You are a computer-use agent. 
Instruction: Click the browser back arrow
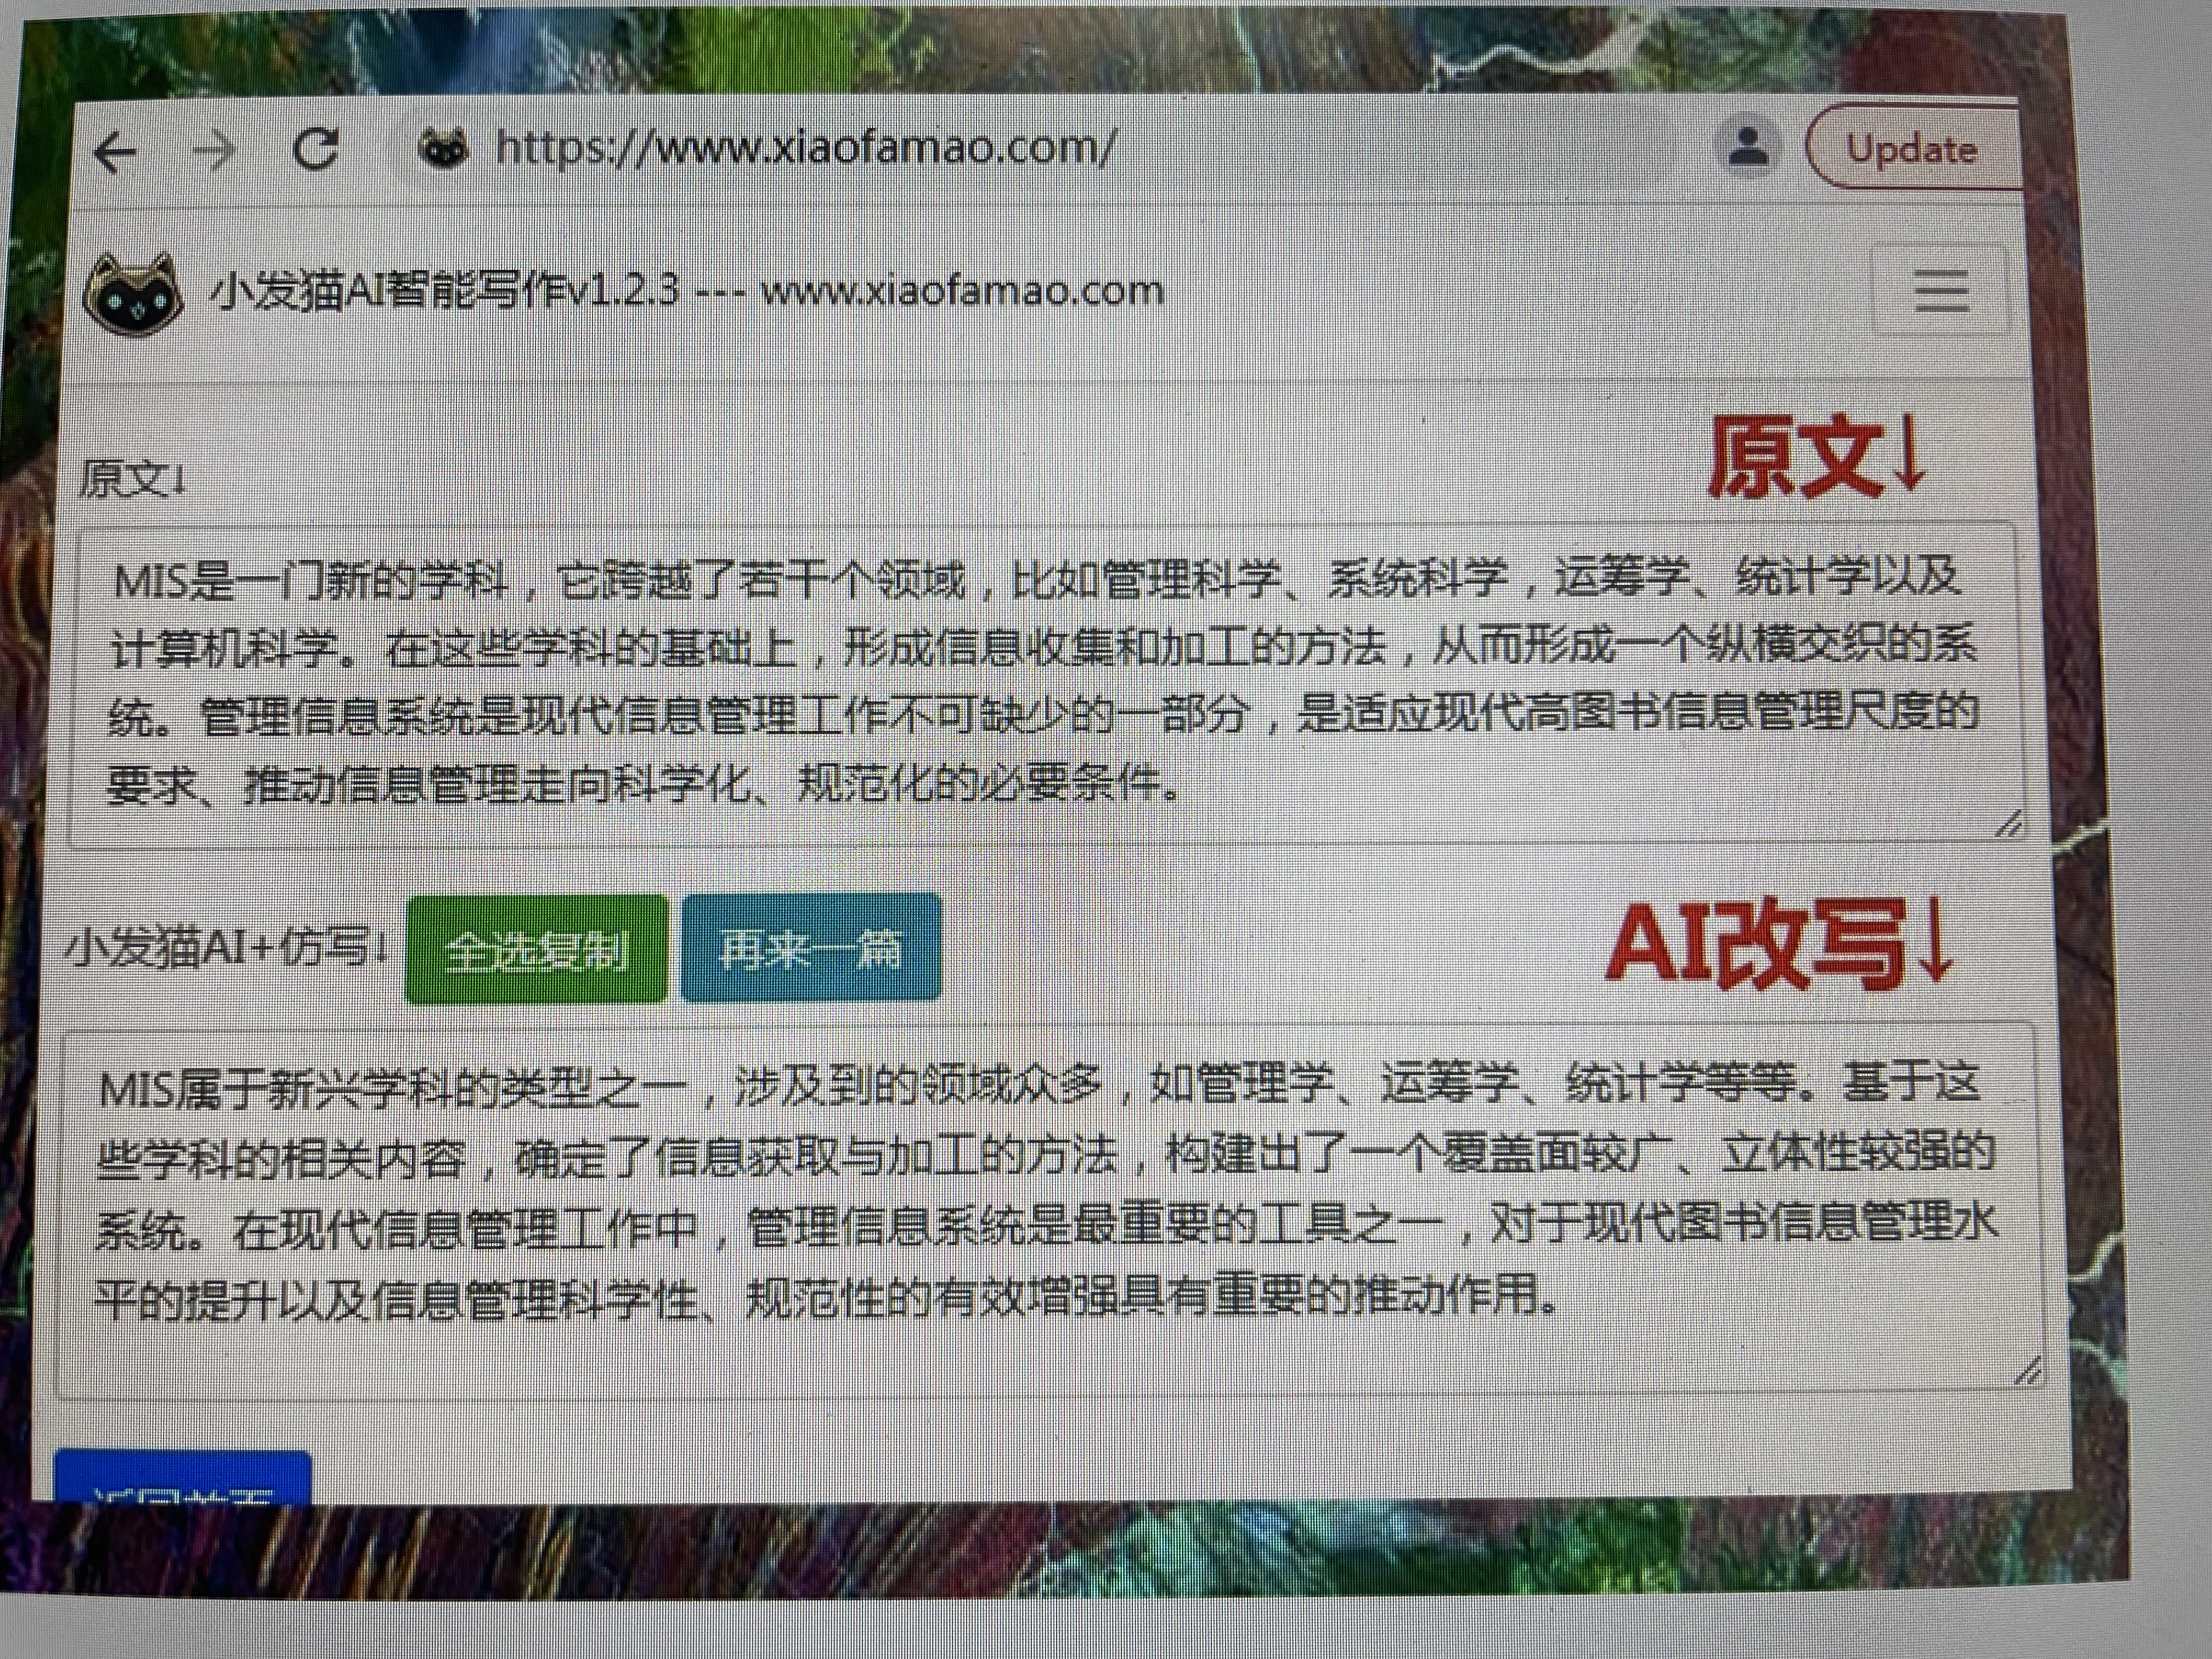pos(115,153)
